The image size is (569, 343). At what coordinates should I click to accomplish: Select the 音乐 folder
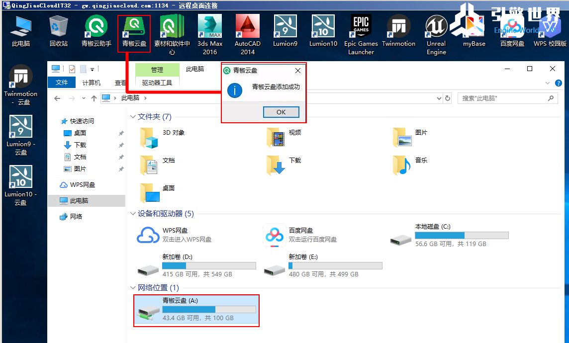coord(410,166)
